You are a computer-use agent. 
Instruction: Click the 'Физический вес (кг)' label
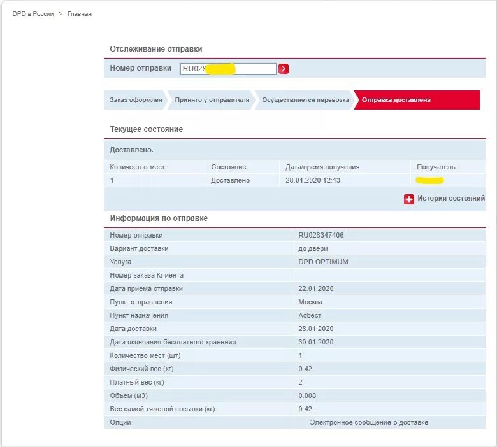141,369
